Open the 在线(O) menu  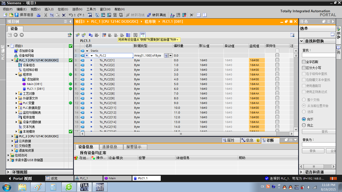(x=63, y=9)
